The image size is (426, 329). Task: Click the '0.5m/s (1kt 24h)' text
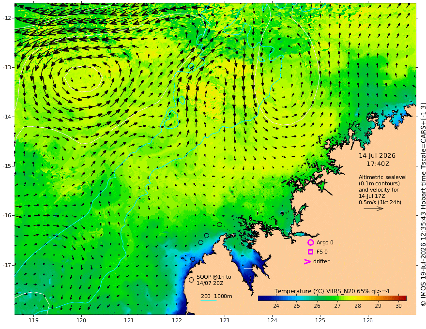pyautogui.click(x=380, y=202)
